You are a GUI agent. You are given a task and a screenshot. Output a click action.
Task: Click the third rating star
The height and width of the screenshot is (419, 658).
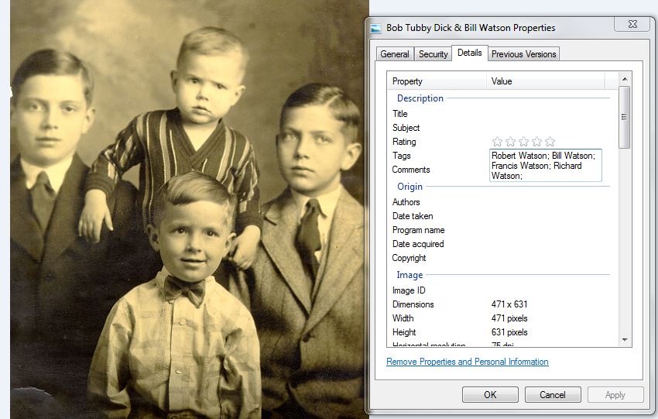pyautogui.click(x=524, y=142)
